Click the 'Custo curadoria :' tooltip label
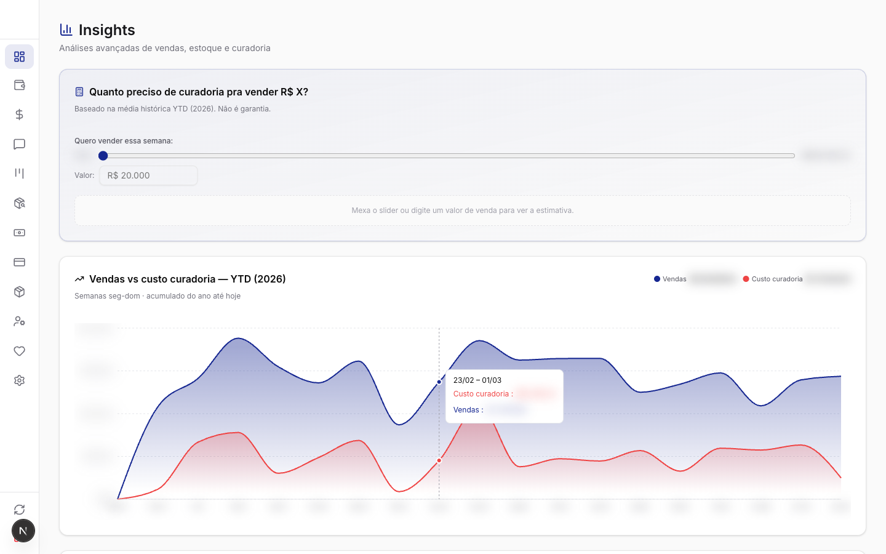This screenshot has width=886, height=554. (483, 394)
